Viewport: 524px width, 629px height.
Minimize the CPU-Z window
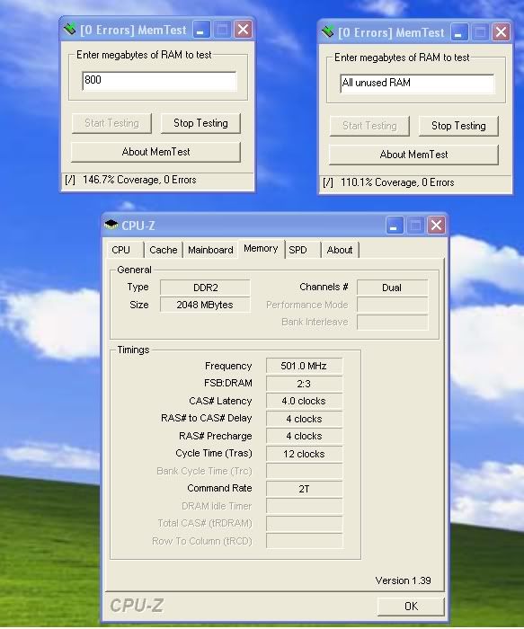(x=395, y=225)
